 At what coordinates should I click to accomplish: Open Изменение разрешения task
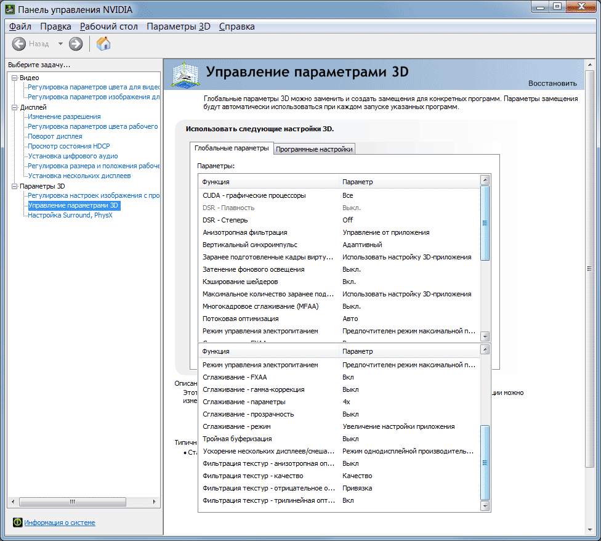click(x=64, y=116)
